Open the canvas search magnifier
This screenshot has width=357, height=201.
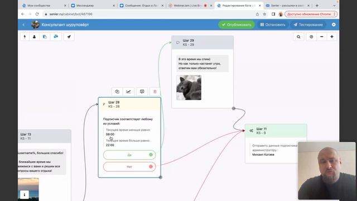coord(298,37)
